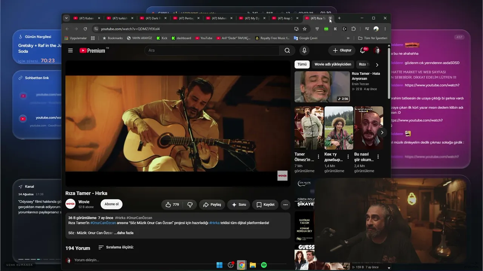Open the Windows Start menu
This screenshot has width=483, height=271.
pyautogui.click(x=219, y=265)
